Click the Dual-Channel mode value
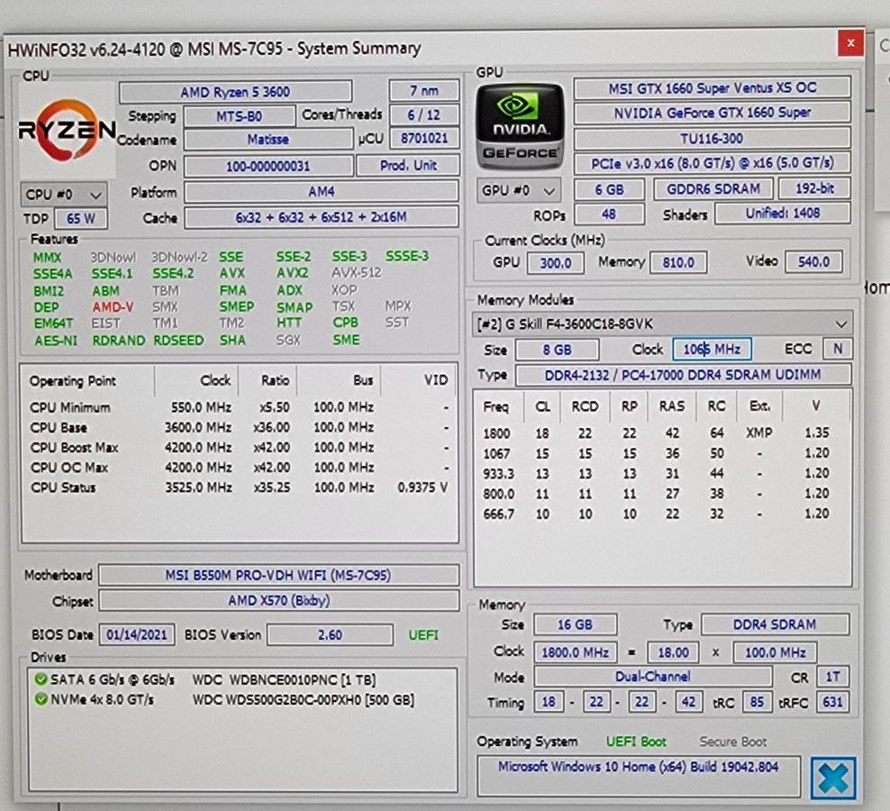890x811 pixels. [x=653, y=677]
